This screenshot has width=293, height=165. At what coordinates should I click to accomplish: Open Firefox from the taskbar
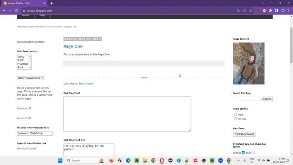(x=111, y=160)
